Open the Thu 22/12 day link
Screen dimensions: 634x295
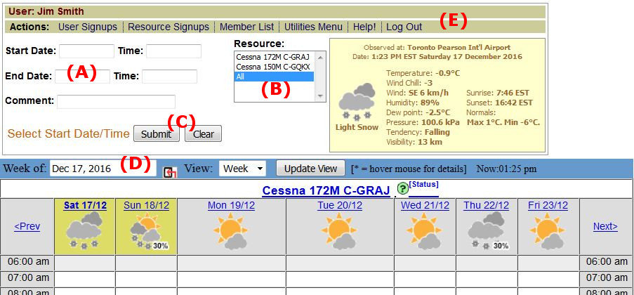pos(487,205)
